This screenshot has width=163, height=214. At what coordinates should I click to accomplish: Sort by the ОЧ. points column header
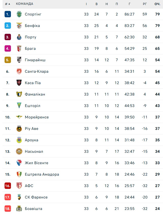pyautogui.click(x=157, y=4)
